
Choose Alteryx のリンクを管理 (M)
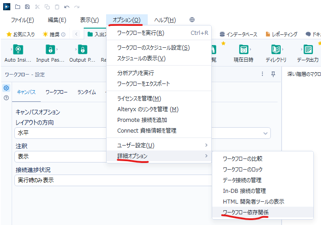coord(159,109)
